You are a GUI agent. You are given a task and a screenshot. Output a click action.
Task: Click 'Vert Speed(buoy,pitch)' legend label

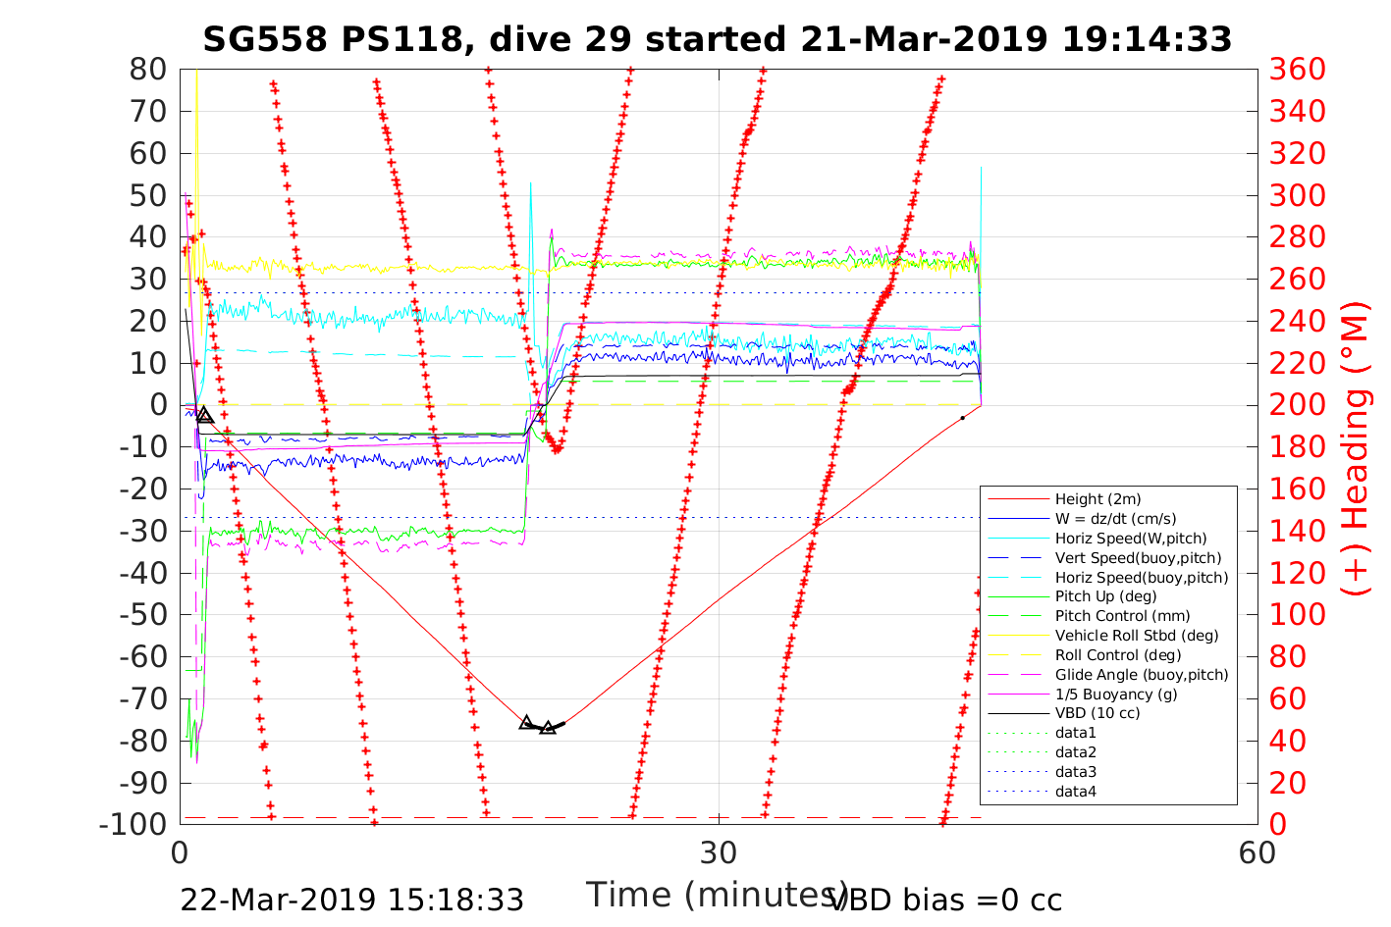[x=1138, y=558]
